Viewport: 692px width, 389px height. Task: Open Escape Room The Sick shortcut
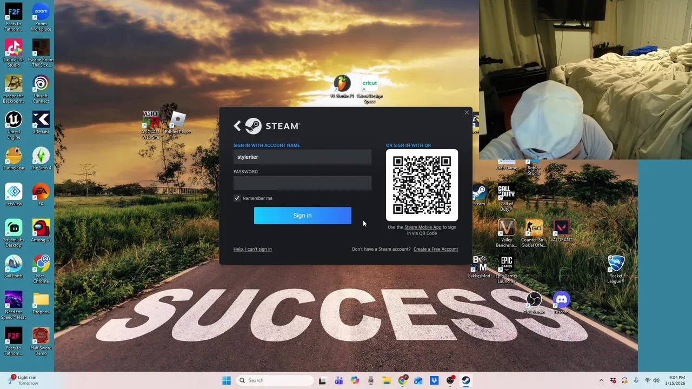[x=41, y=53]
